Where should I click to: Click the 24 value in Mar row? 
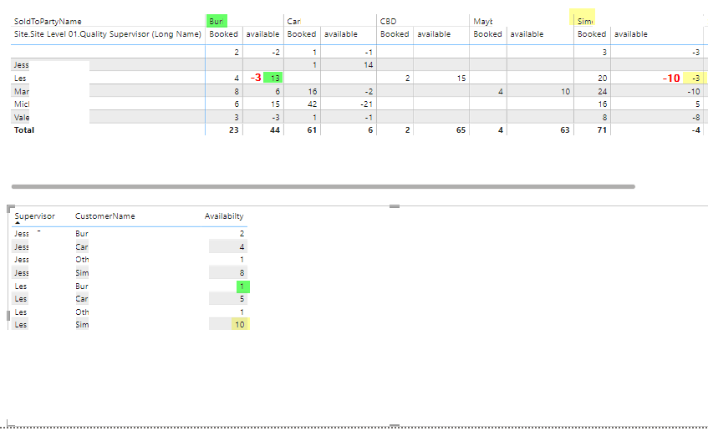pyautogui.click(x=603, y=92)
